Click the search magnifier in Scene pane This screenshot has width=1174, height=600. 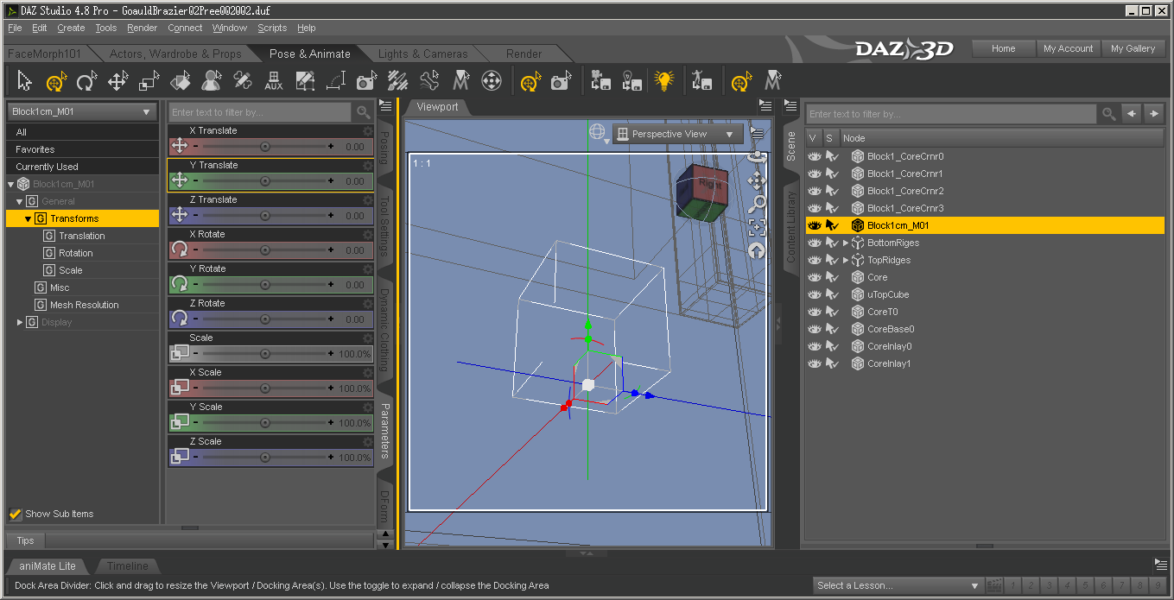point(1107,114)
